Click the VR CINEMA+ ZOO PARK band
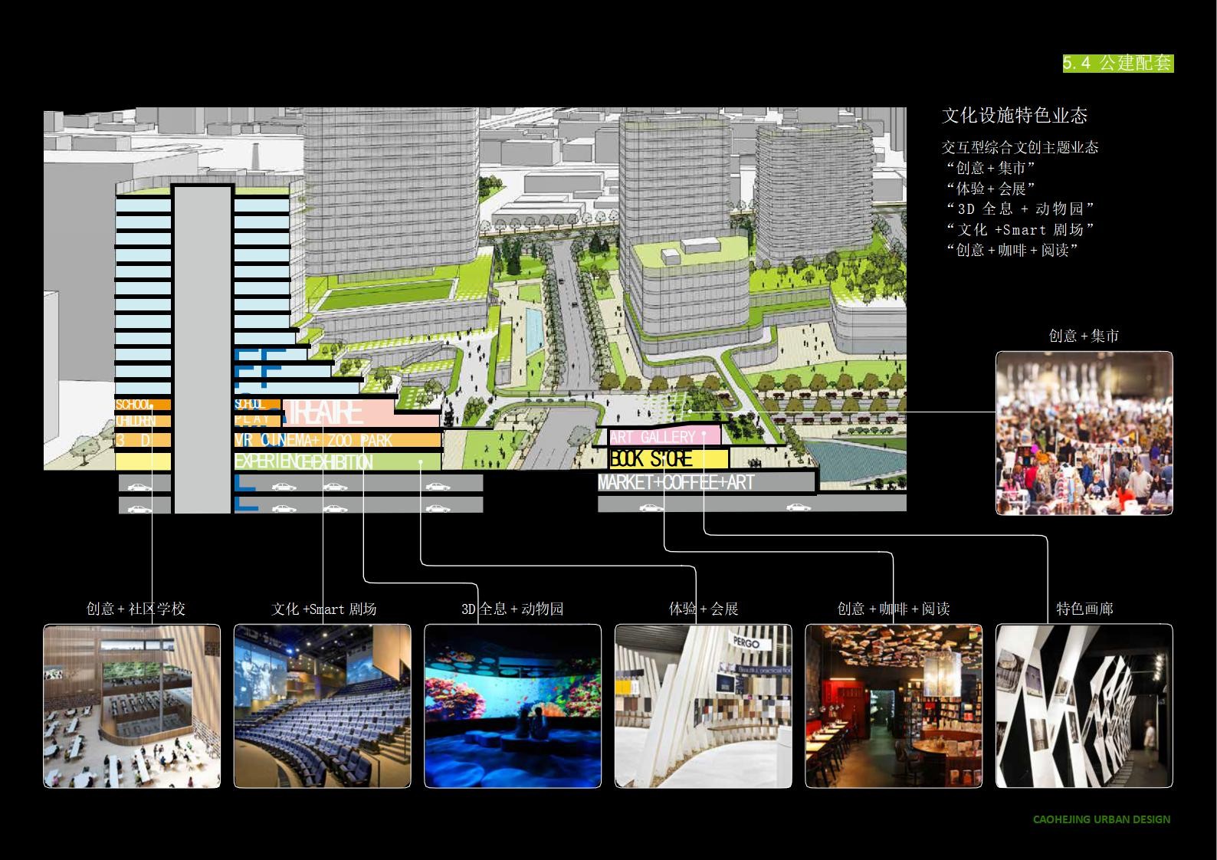Image resolution: width=1217 pixels, height=860 pixels. coord(337,440)
